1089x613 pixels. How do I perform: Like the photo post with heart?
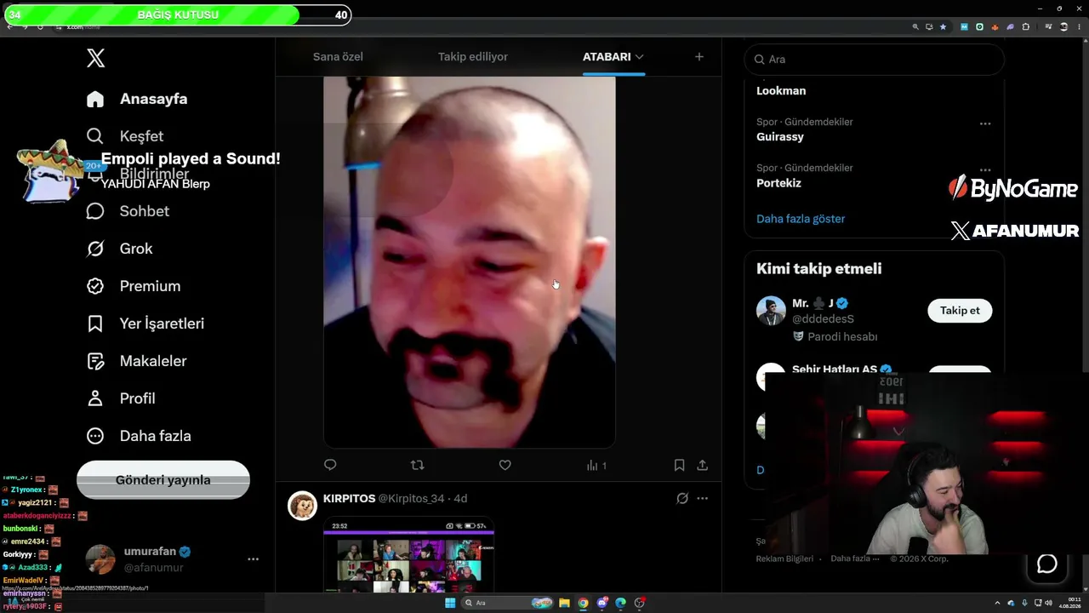click(x=505, y=465)
